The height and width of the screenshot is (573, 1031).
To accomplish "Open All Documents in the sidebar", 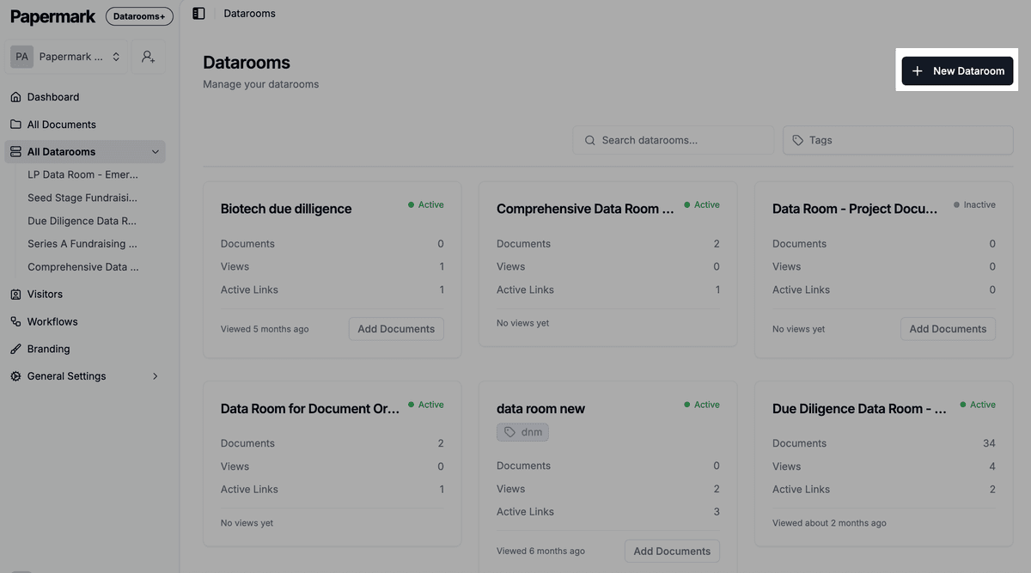I will (62, 125).
